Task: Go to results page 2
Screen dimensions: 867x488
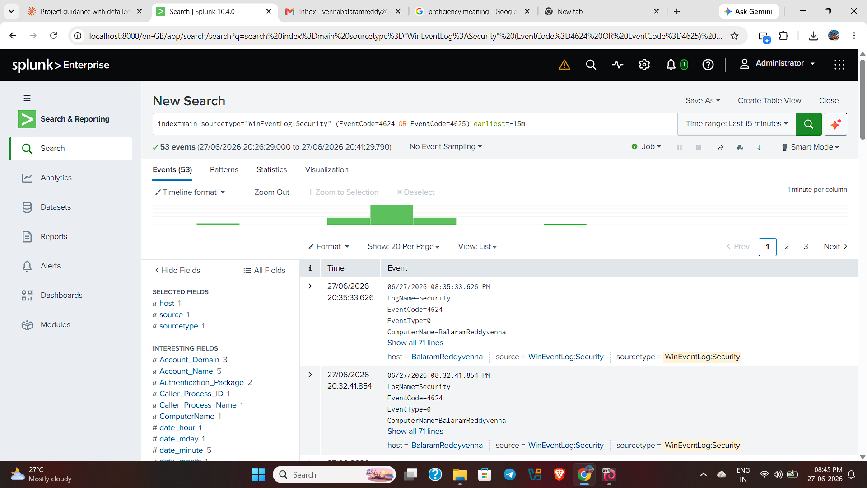Action: pos(787,246)
